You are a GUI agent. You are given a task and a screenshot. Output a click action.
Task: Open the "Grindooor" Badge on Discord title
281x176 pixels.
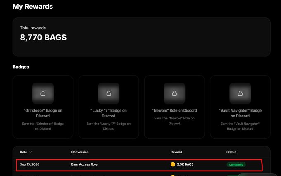pos(43,113)
